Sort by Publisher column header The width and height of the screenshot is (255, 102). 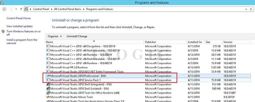coord(165,42)
